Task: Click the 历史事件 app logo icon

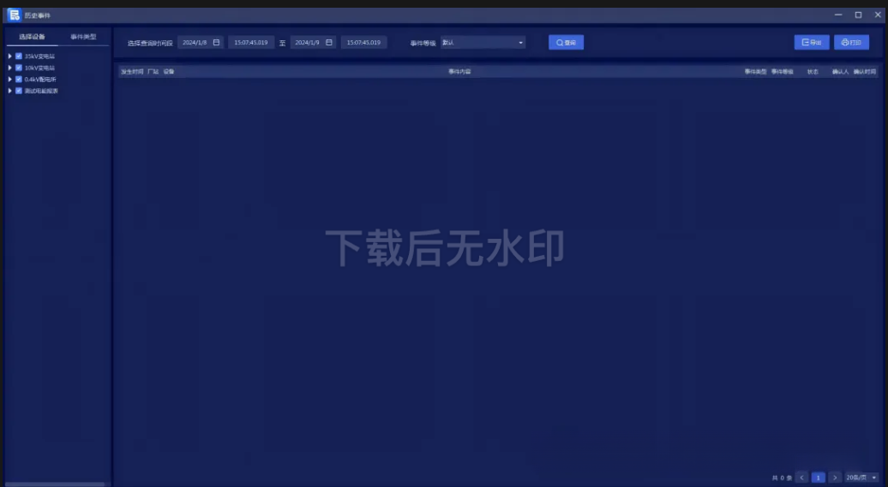Action: (14, 15)
